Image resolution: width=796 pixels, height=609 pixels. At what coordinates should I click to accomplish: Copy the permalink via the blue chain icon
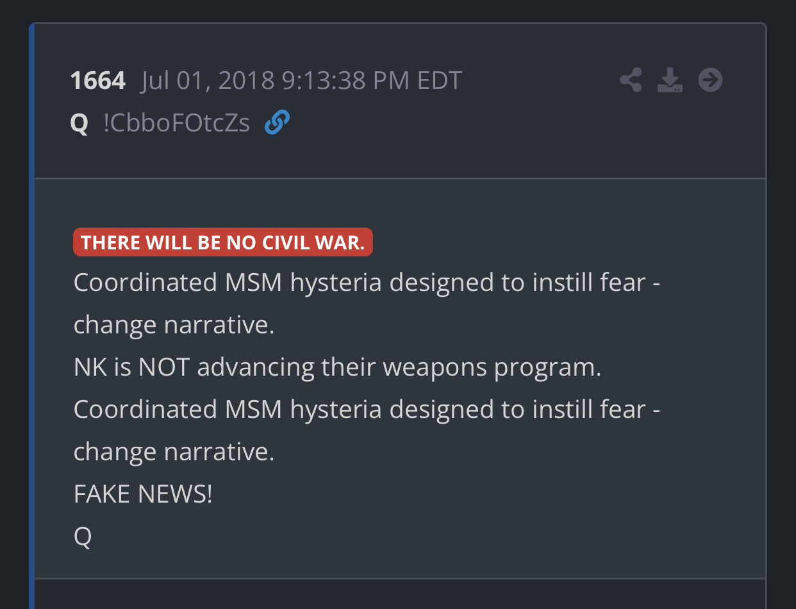point(277,122)
